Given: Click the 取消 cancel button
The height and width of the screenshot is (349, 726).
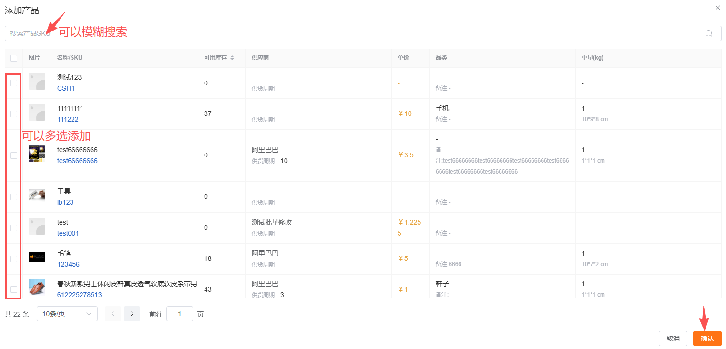Looking at the screenshot, I should [x=673, y=339].
